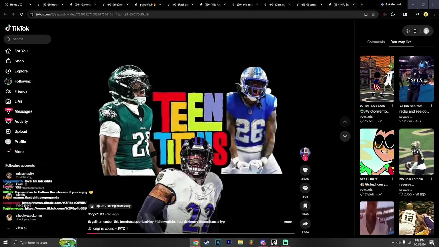
Task: Show hidden system tray icons
Action: [393, 243]
